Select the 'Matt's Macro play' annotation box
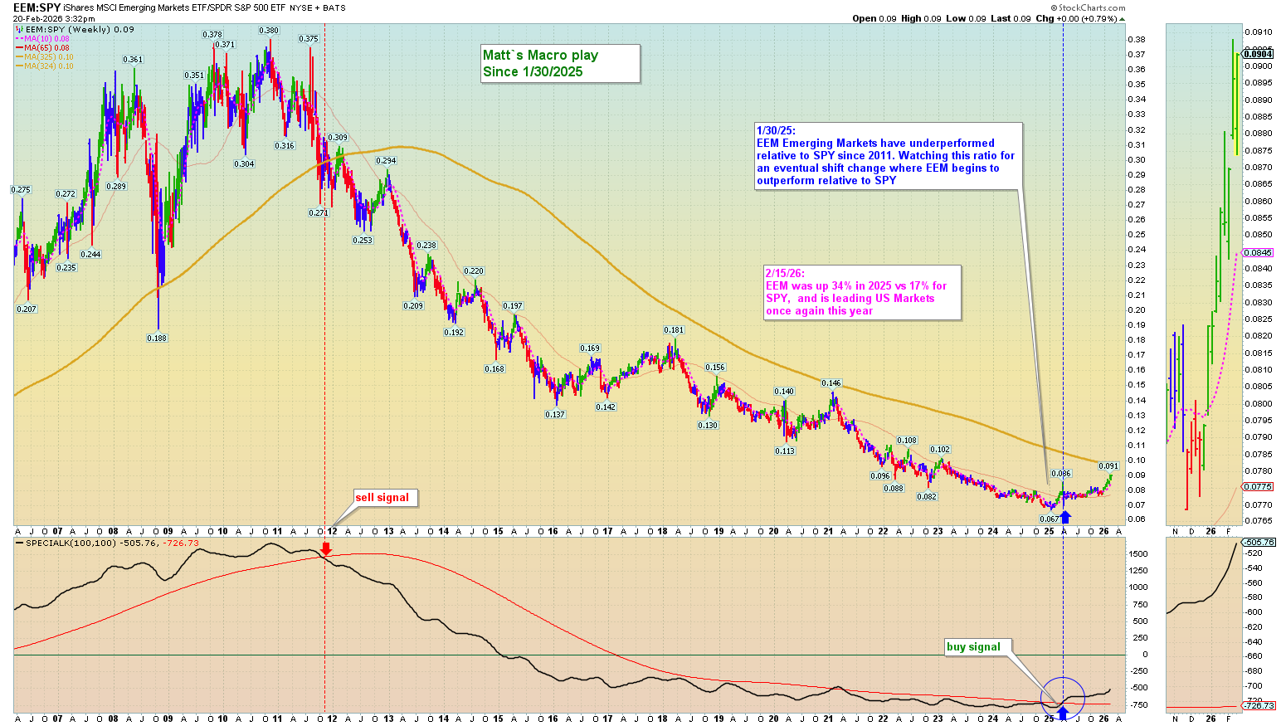Screen dimensions: 1286x726 pyautogui.click(x=560, y=64)
